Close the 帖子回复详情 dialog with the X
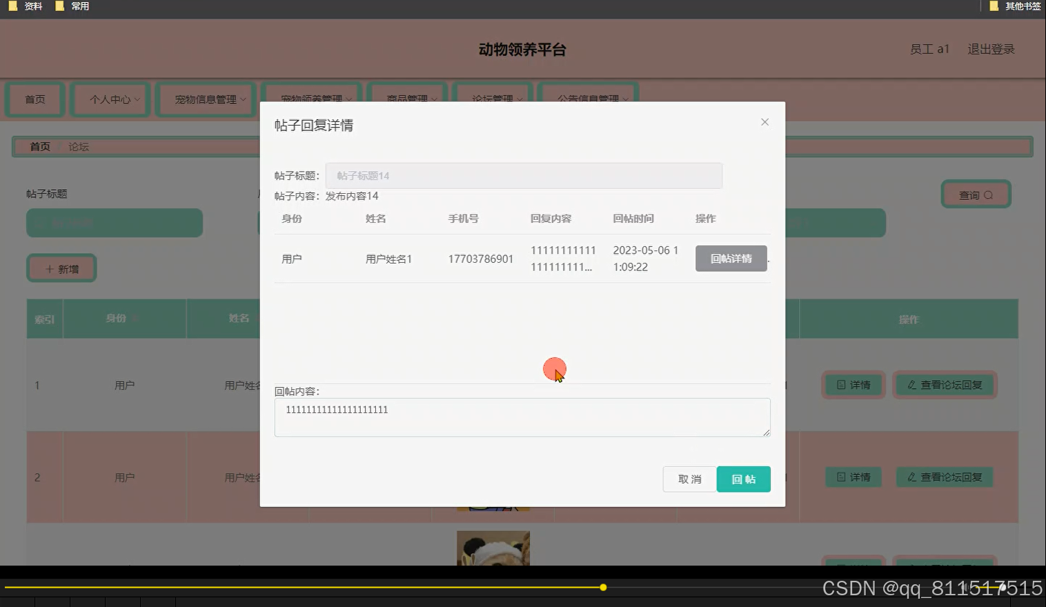The height and width of the screenshot is (607, 1046). tap(764, 121)
